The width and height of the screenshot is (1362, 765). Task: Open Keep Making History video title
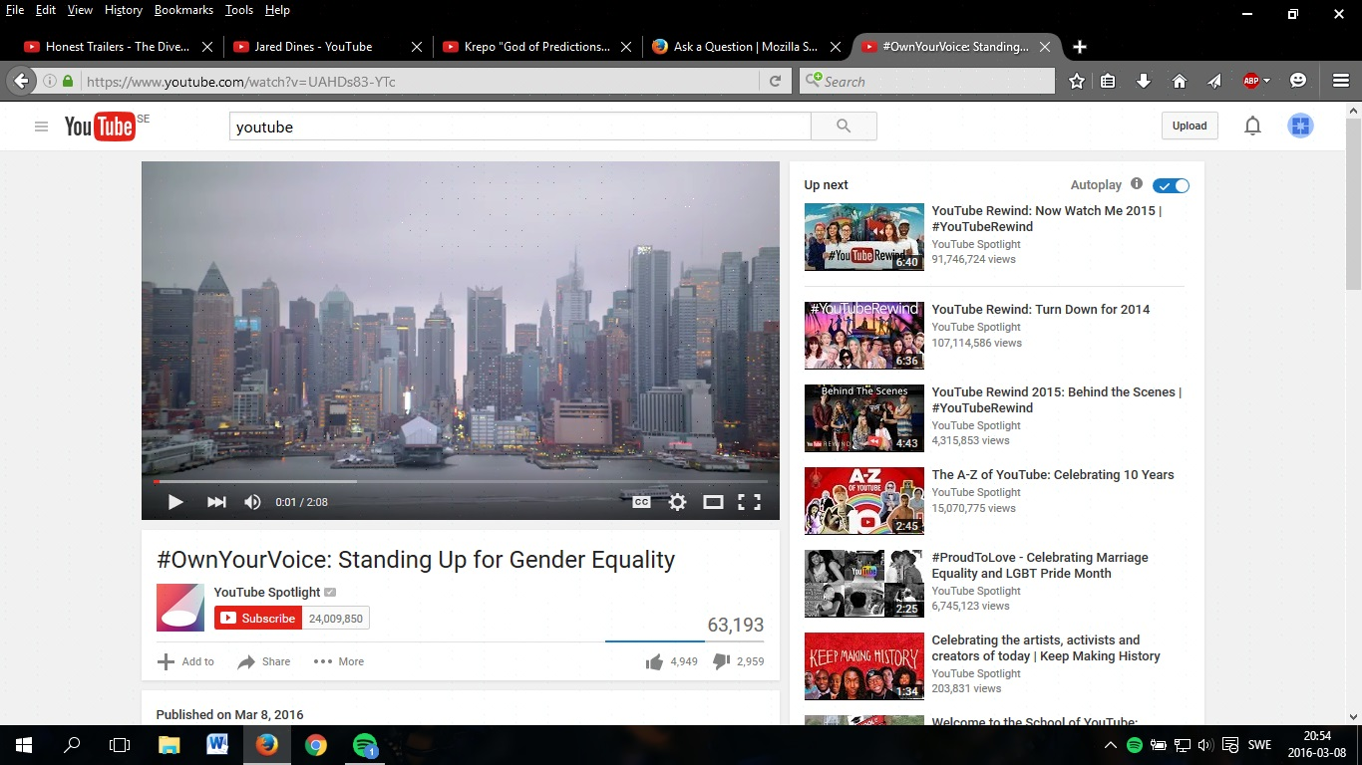pyautogui.click(x=1046, y=647)
